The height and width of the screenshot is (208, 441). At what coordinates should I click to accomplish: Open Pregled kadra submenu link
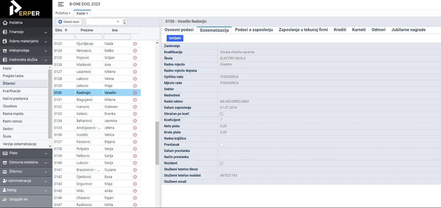pos(24,76)
